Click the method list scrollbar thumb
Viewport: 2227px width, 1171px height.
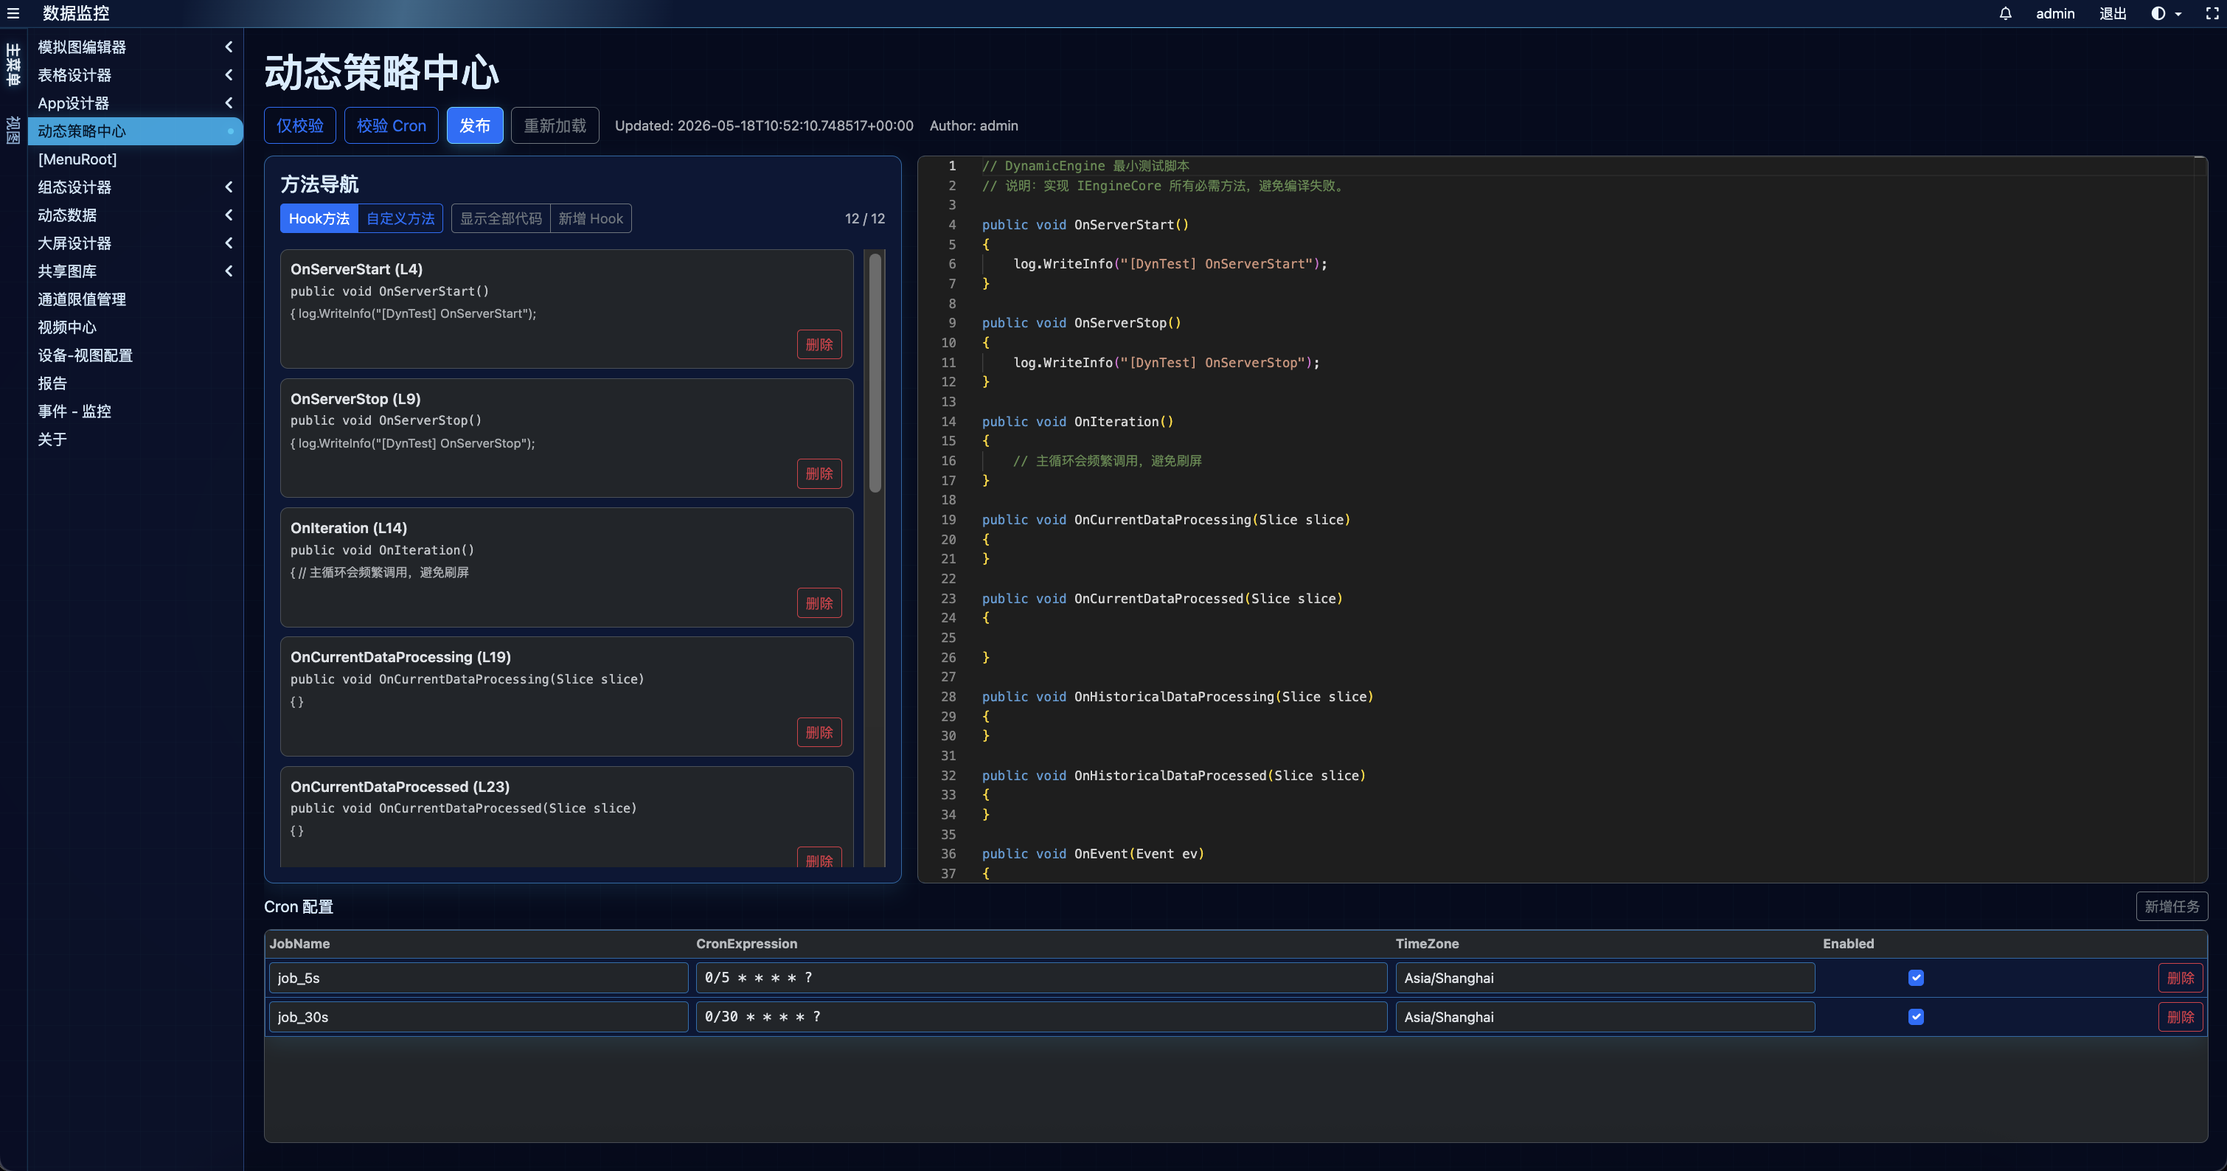[x=875, y=372]
